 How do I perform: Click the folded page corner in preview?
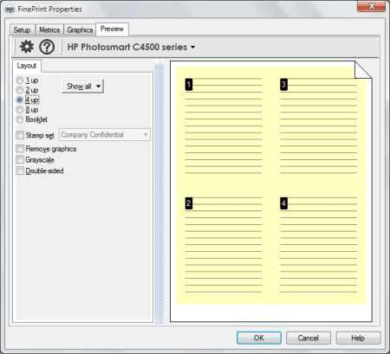point(363,70)
